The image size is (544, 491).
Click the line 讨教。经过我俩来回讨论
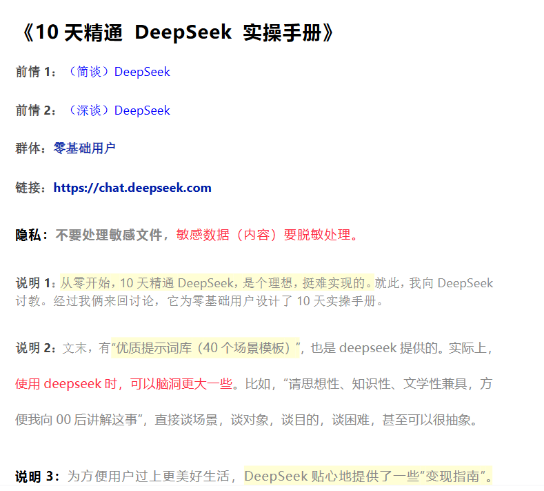(x=84, y=301)
